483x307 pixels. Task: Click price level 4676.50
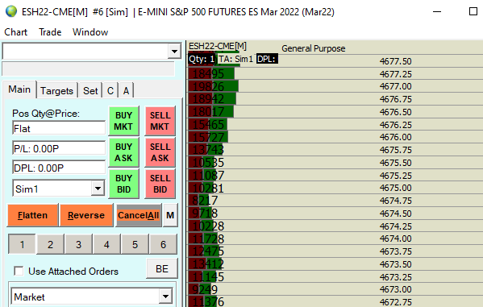[396, 112]
